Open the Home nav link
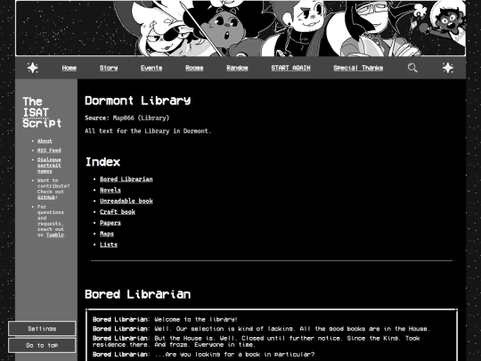The height and width of the screenshot is (361, 481). [x=69, y=68]
